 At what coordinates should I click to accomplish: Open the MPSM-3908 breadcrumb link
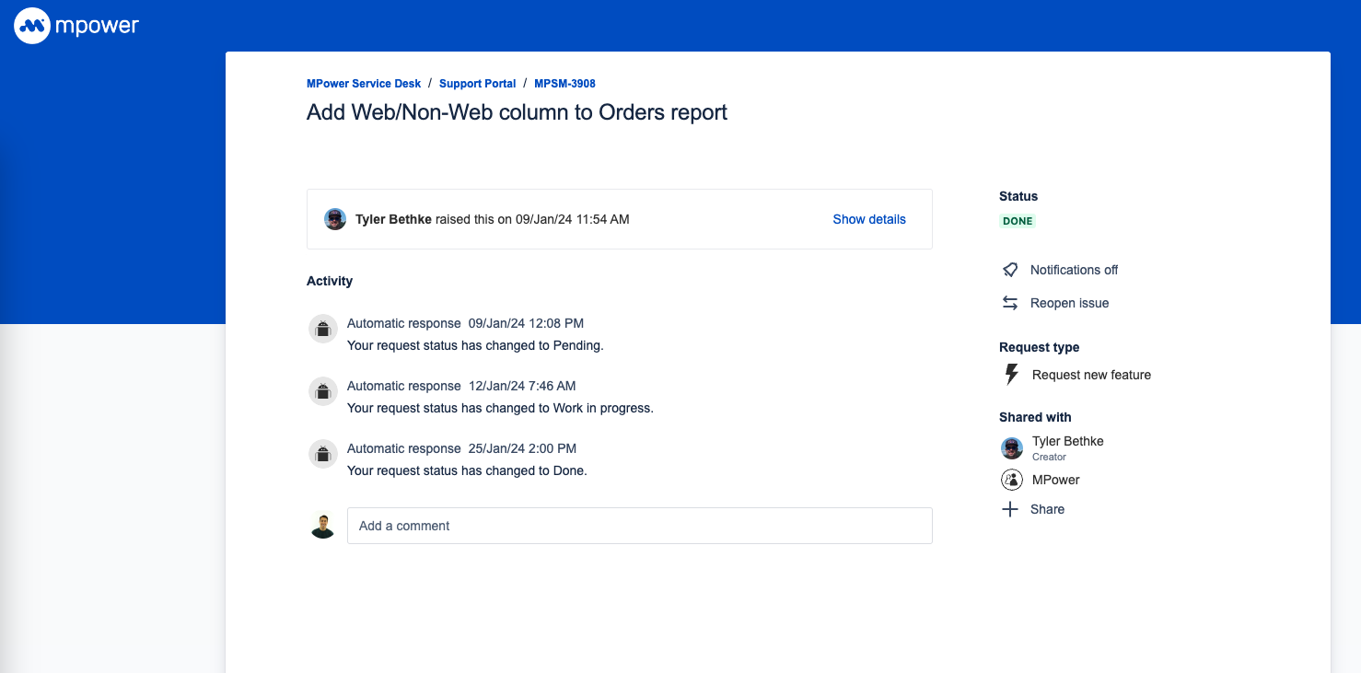[564, 84]
